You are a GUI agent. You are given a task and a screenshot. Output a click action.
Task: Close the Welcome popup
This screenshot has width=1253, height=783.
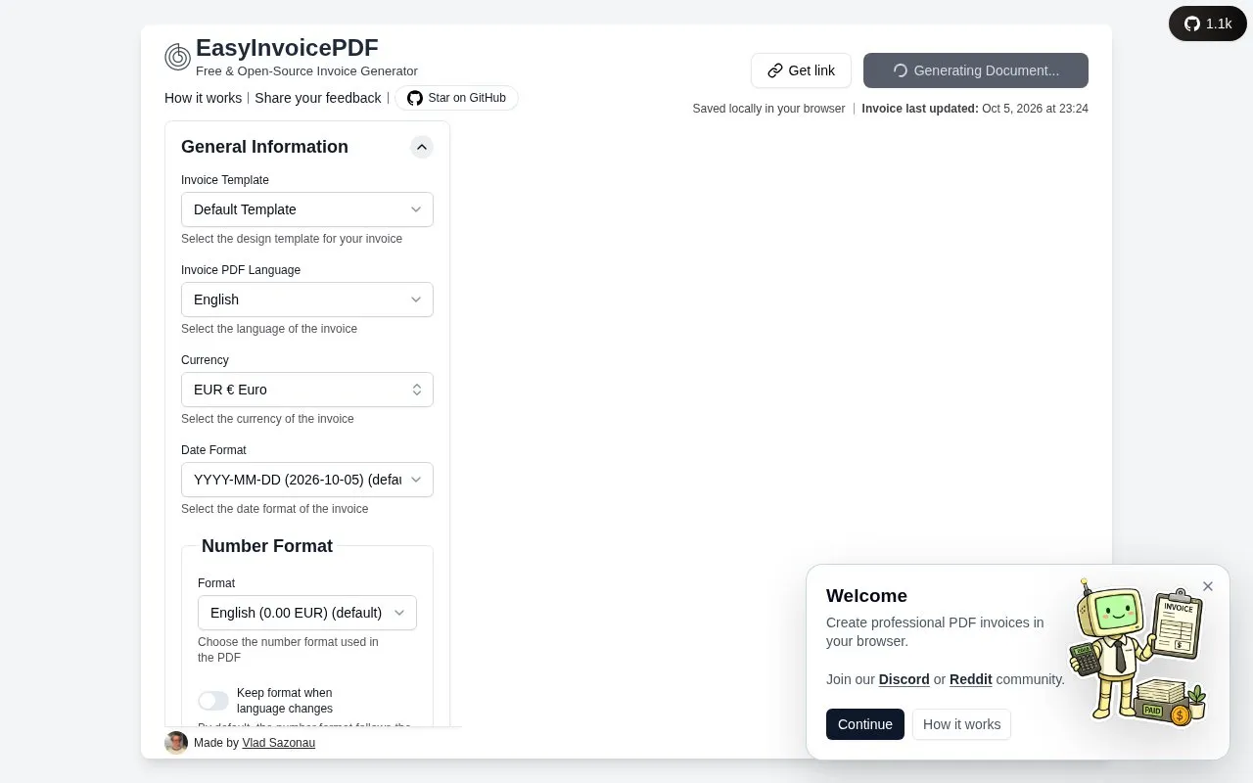tap(1208, 586)
